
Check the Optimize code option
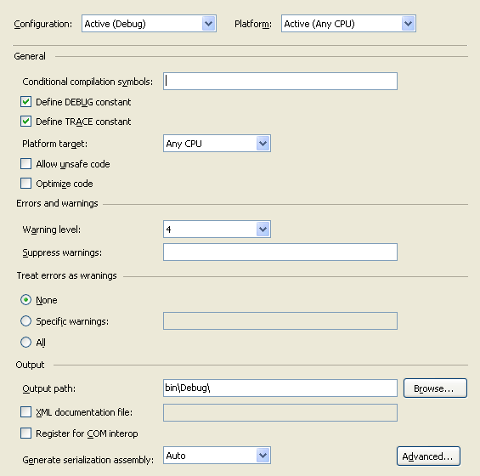click(x=26, y=184)
